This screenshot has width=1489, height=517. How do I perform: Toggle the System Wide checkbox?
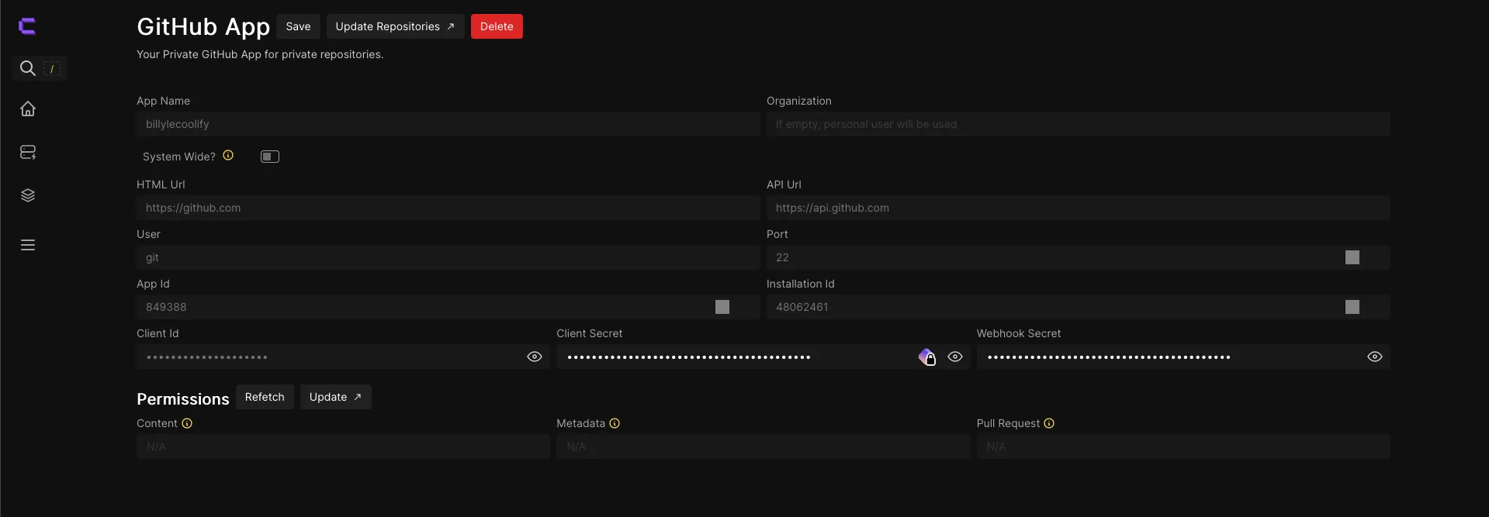click(x=270, y=157)
